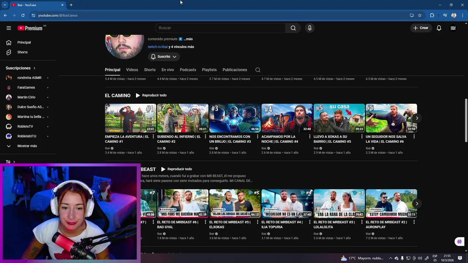Open taskbar notification center
Screen dimensions: 468x263
(x=460, y=258)
